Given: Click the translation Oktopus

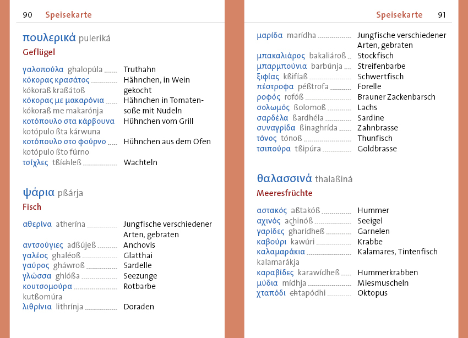Looking at the screenshot, I should click(x=372, y=293).
